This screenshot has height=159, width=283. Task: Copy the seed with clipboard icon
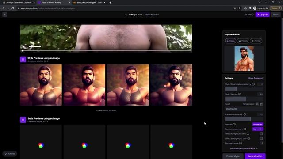[x=261, y=104]
